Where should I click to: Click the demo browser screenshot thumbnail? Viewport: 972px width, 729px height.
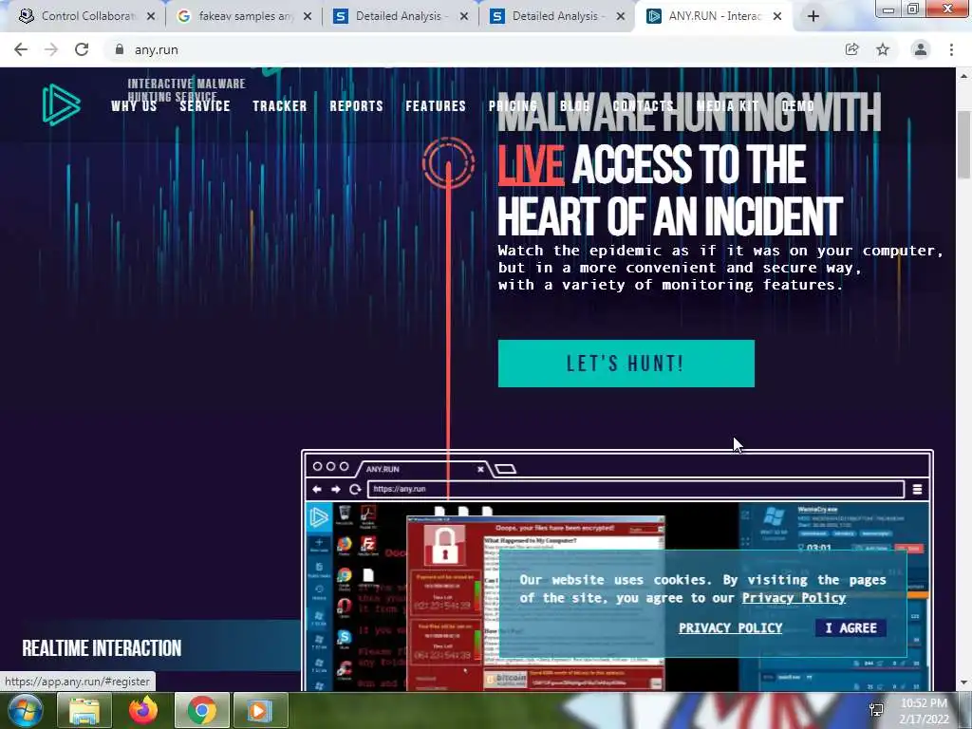click(617, 570)
